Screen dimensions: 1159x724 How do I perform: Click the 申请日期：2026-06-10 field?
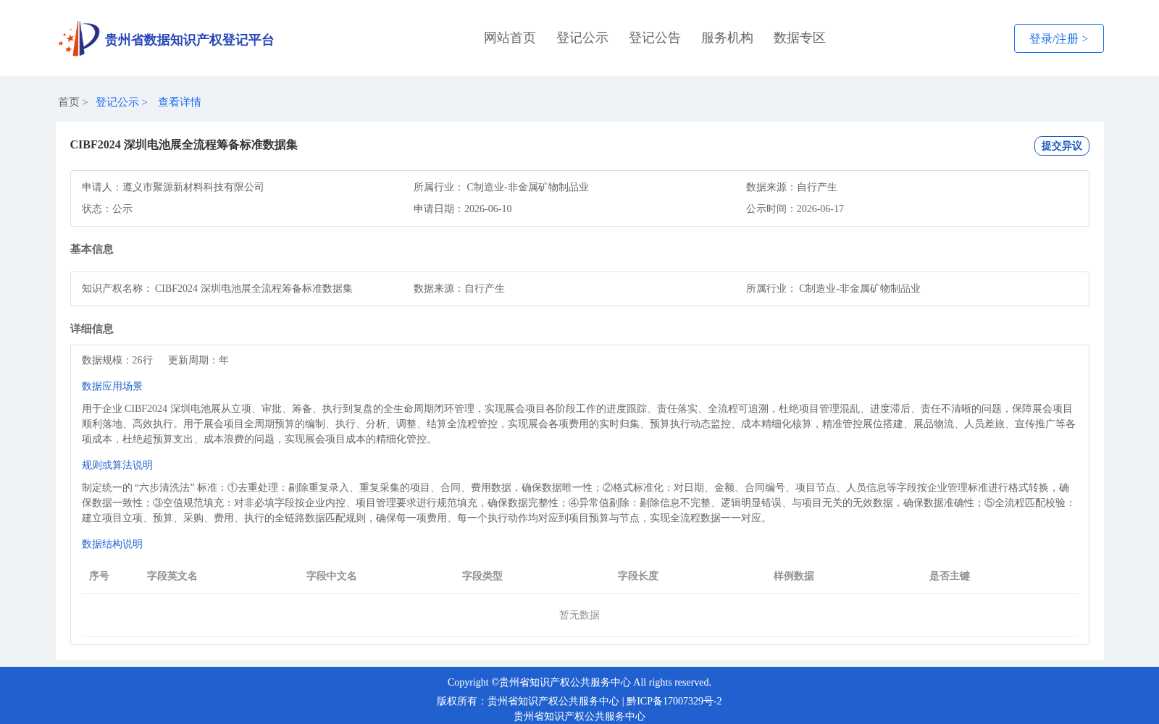click(463, 209)
